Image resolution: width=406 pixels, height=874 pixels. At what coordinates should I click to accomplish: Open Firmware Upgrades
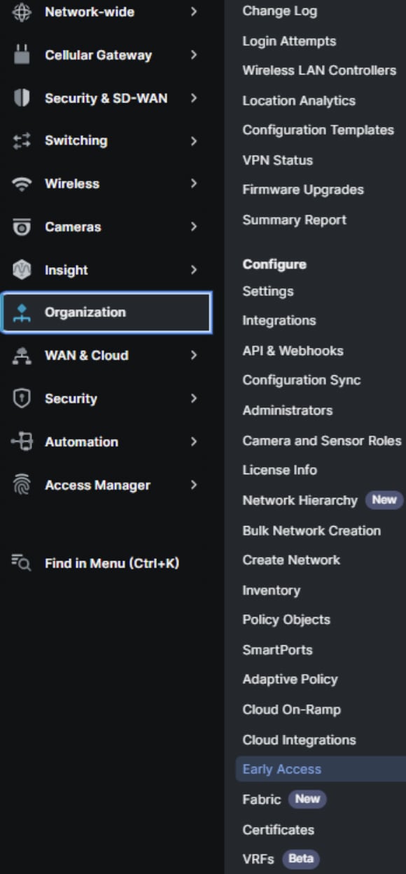(x=303, y=190)
